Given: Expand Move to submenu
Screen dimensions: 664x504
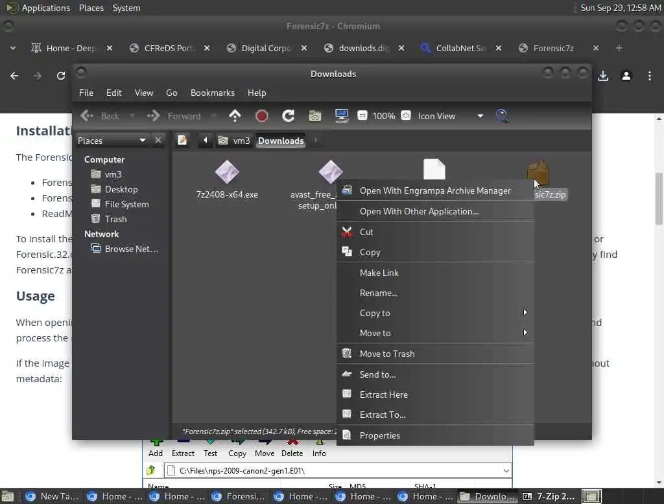Looking at the screenshot, I should click(435, 333).
